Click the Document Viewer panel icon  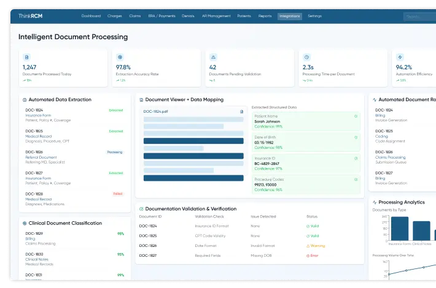click(x=141, y=100)
